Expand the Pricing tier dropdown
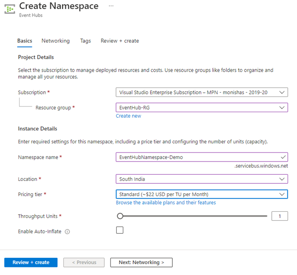297x275 pixels. point(202,194)
